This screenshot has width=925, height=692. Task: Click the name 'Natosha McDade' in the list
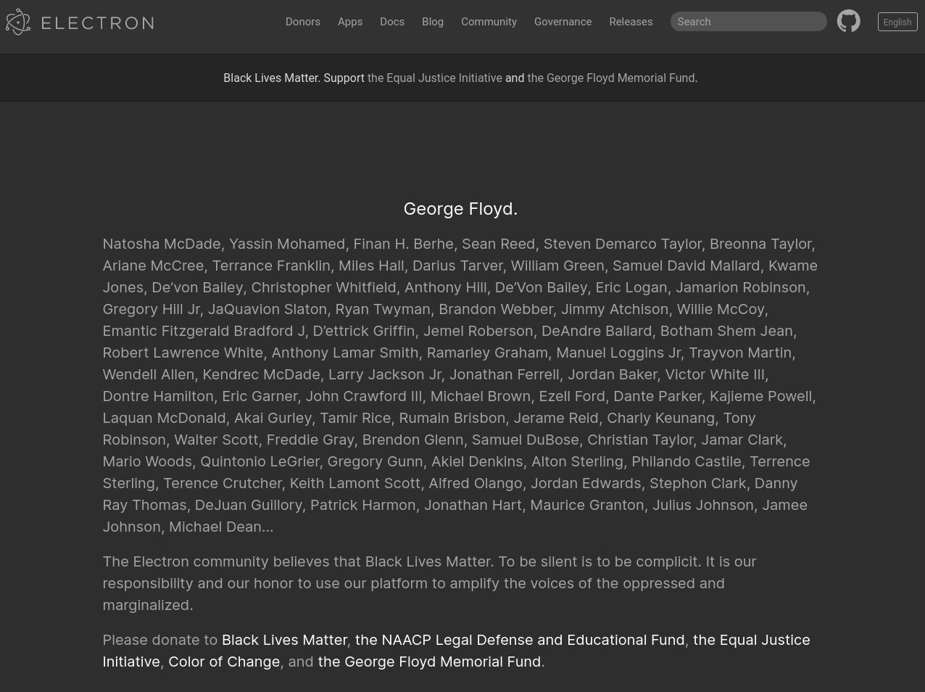click(162, 244)
